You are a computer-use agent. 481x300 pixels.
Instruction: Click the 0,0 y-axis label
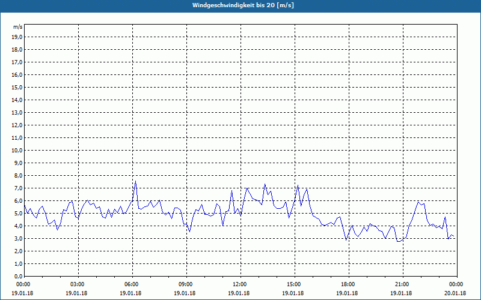[x=18, y=277]
